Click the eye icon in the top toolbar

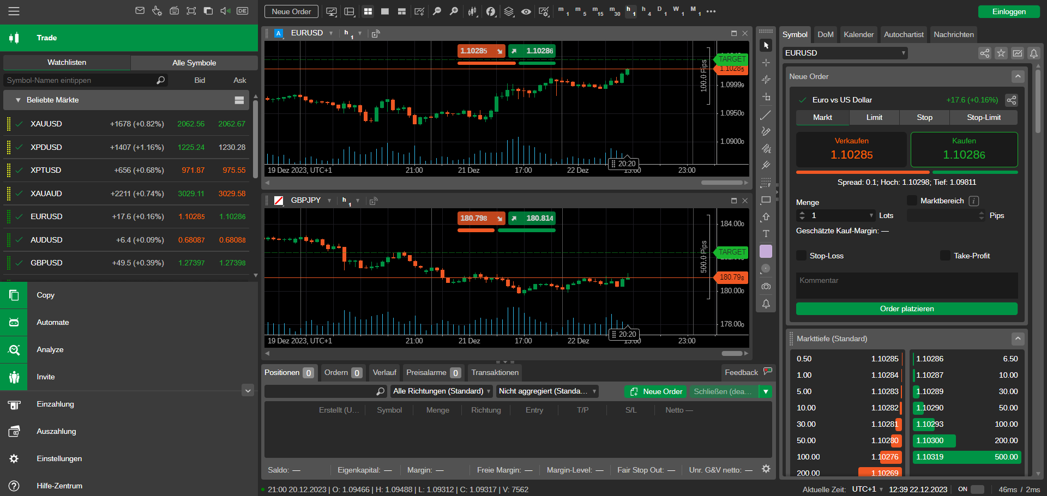tap(526, 11)
